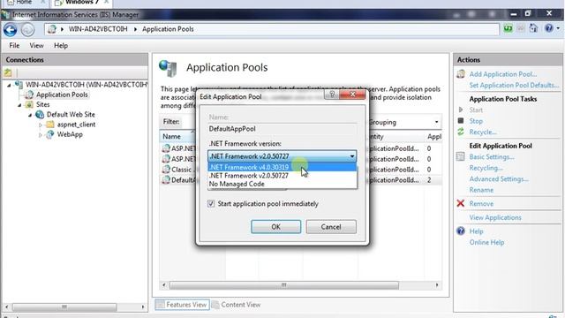Click the Basic Settings page icon

click(x=461, y=156)
